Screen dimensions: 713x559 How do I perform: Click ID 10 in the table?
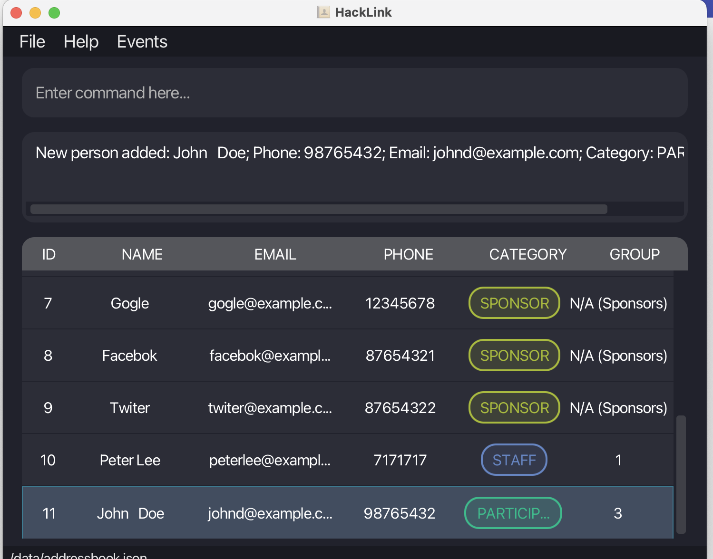(x=48, y=460)
